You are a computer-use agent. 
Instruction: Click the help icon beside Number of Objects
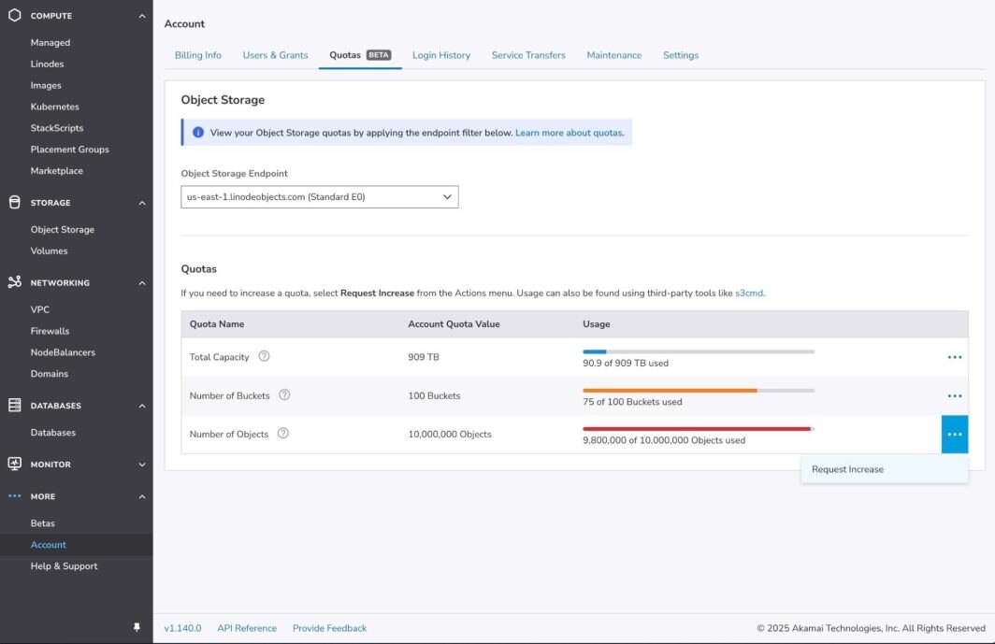[x=283, y=434]
